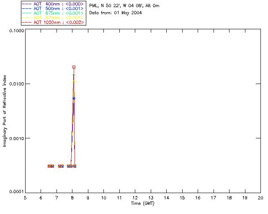Click the 'Data from: 01 May 2004' text
268x214 pixels.
pyautogui.click(x=116, y=13)
